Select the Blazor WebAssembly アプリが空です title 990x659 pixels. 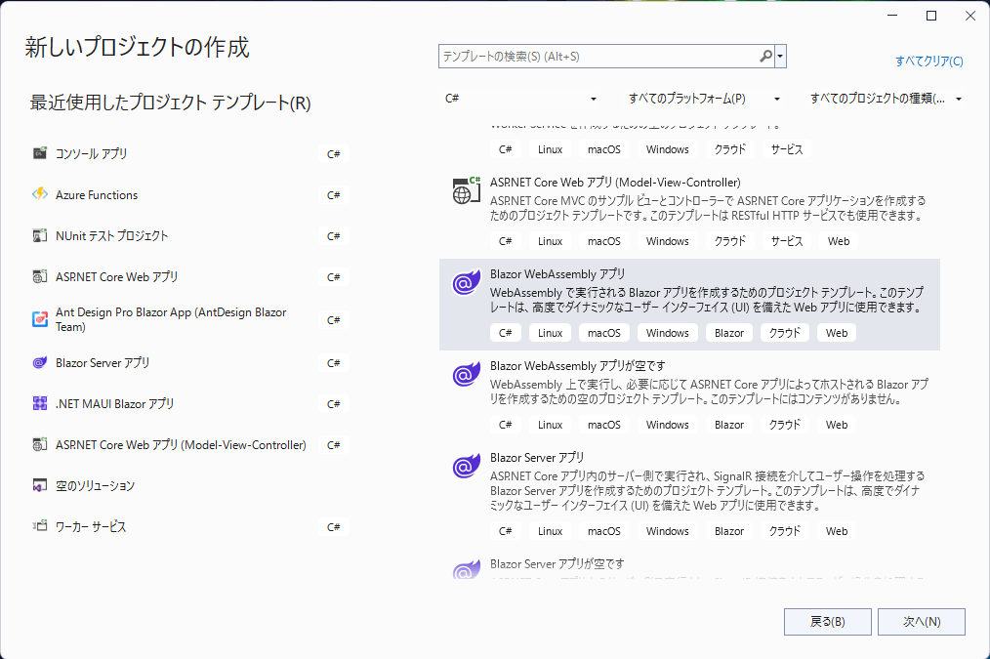coord(578,366)
